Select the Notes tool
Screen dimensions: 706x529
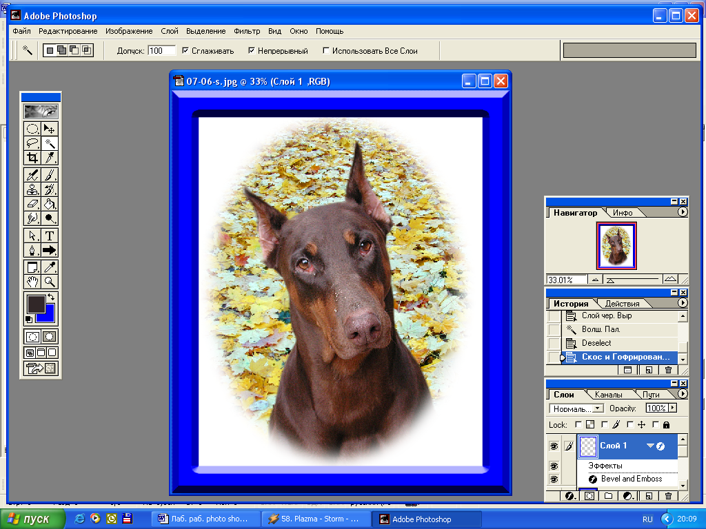pos(32,267)
